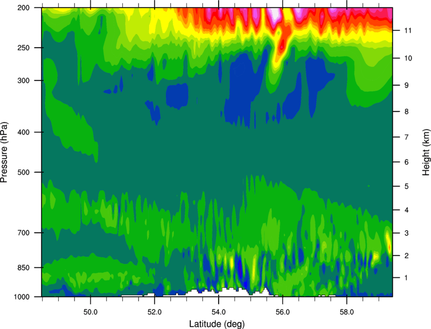This screenshot has height=329, width=431.
Task: Click the 250 pressure tick label
Action: (x=23, y=48)
